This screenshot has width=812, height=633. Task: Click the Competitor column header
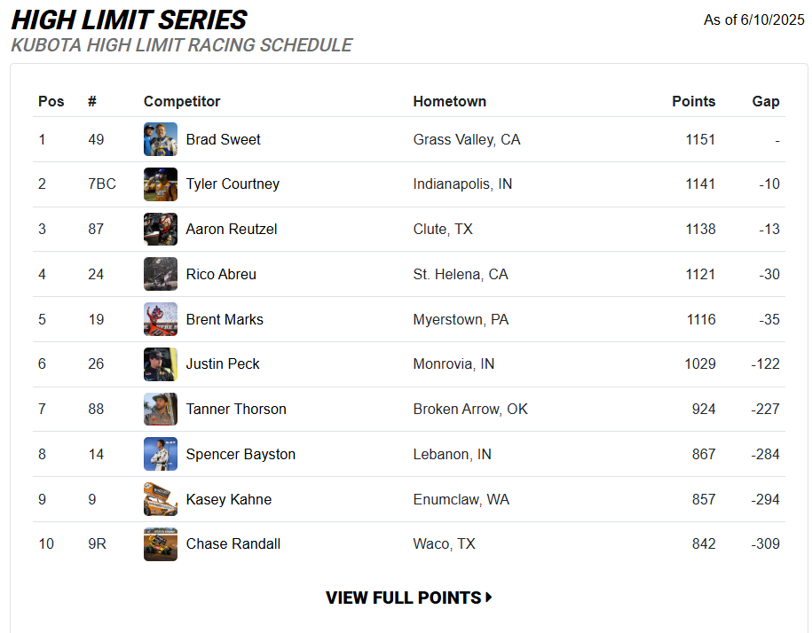coord(182,101)
